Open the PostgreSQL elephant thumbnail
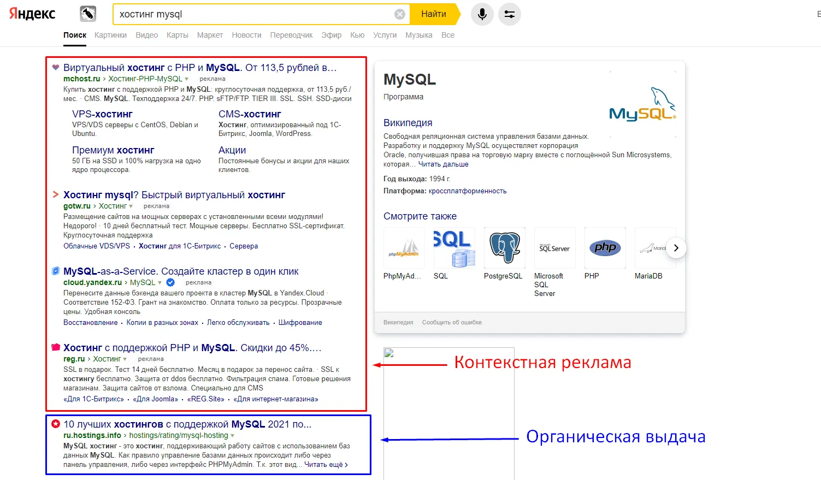The height and width of the screenshot is (480, 821). 504,248
